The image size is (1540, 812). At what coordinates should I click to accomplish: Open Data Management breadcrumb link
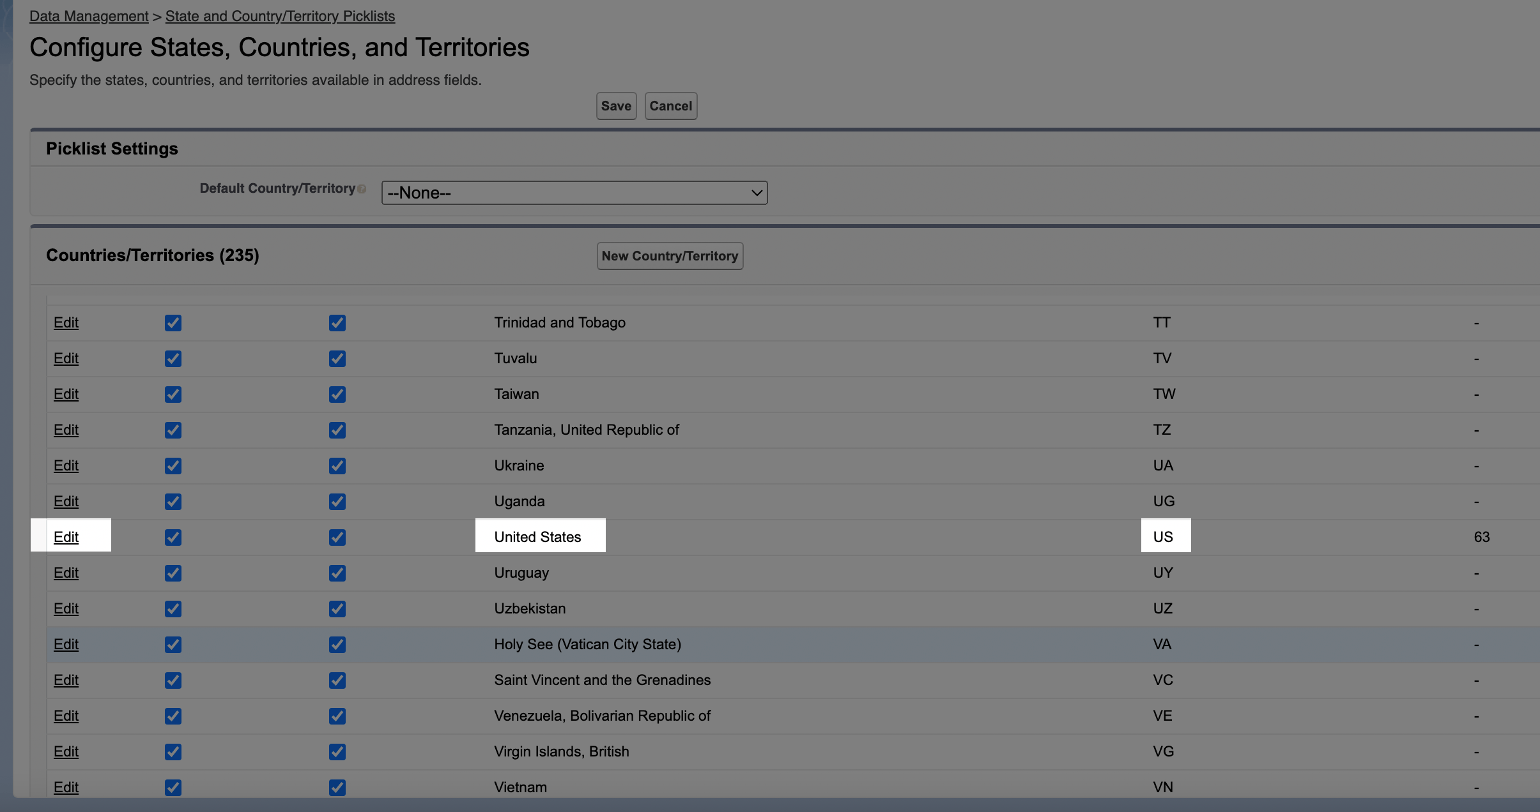[x=89, y=16]
